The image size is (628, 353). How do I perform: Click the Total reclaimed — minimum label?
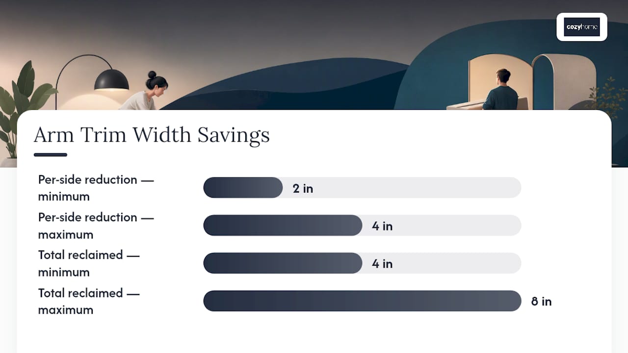point(89,263)
